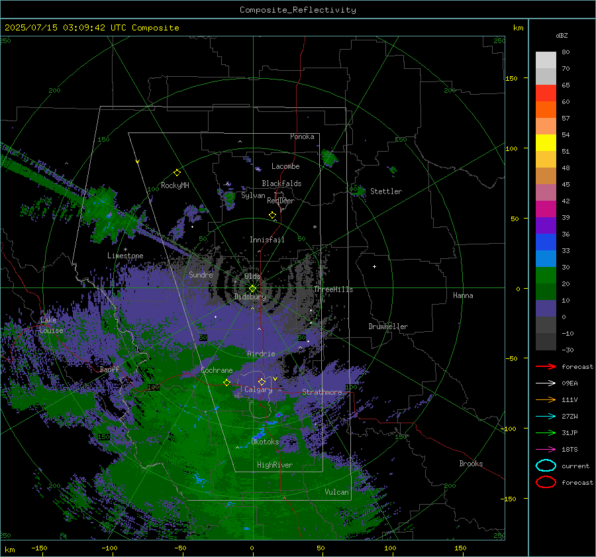Click the Hanna city label
Screen dimensions: 596x557
click(x=463, y=295)
